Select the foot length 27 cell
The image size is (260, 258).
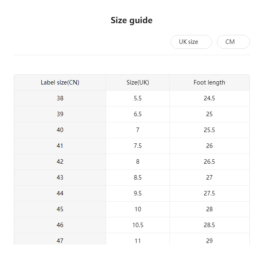[209, 178]
